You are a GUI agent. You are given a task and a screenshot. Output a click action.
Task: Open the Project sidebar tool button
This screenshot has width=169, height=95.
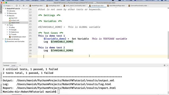(x=1, y=9)
